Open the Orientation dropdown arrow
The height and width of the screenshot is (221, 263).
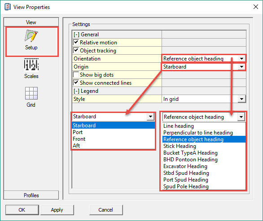coord(241,59)
